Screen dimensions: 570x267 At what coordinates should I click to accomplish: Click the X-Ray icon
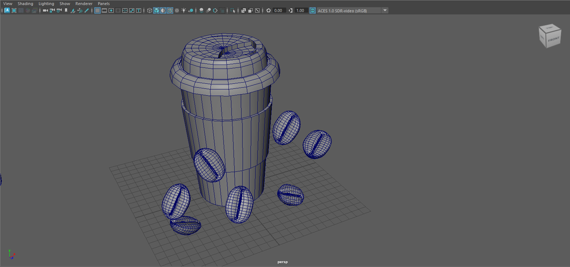pos(243,10)
